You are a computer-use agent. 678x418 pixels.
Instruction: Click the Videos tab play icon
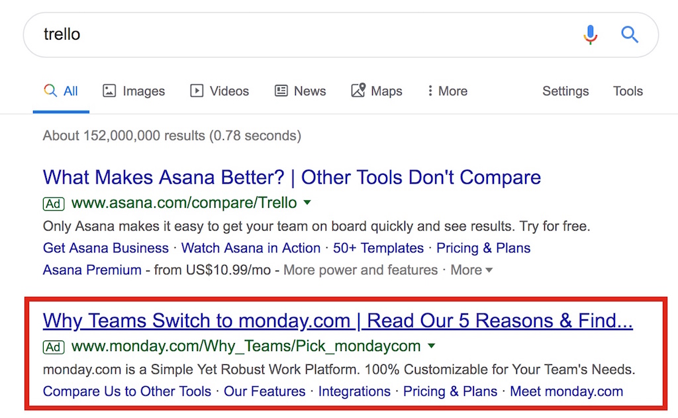click(197, 91)
